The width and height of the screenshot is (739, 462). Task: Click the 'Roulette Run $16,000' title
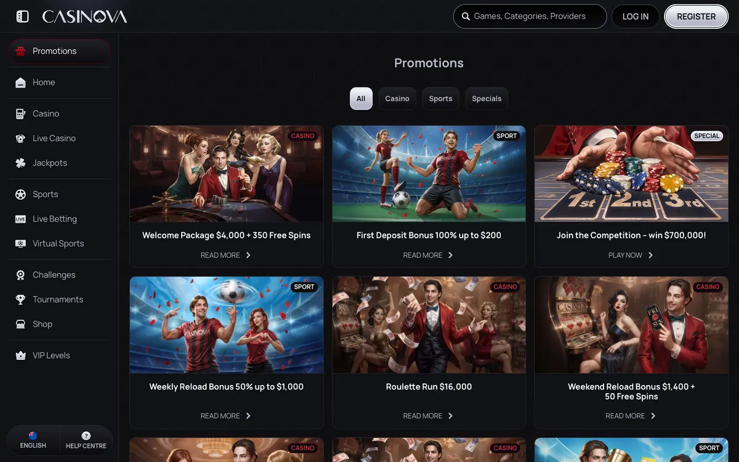coord(429,387)
